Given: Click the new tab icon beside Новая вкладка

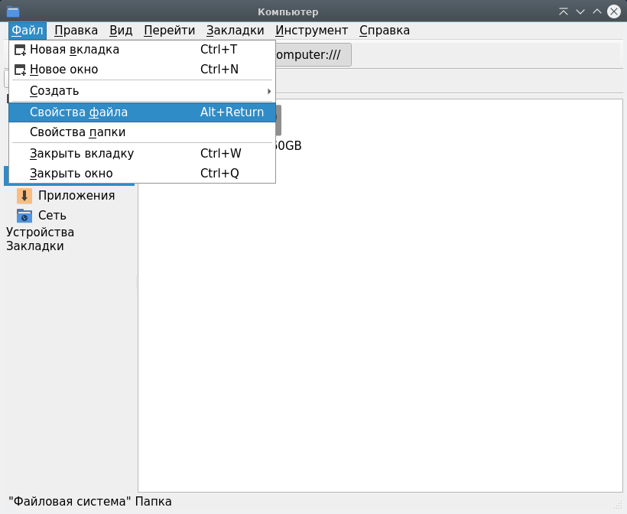Looking at the screenshot, I should [20, 50].
